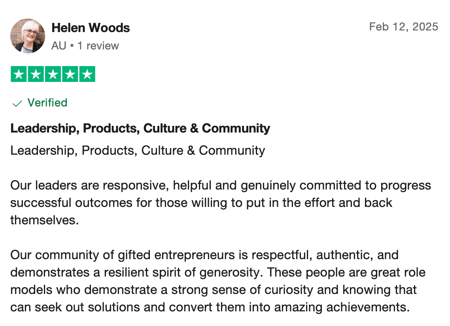450x326 pixels.
Task: Click the "demonstrates a resilient spirit" line
Action: click(x=217, y=273)
